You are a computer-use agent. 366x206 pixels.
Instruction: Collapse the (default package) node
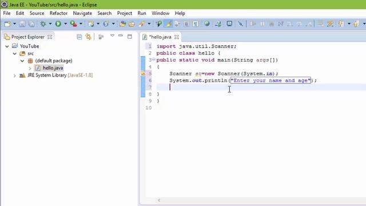[22, 61]
